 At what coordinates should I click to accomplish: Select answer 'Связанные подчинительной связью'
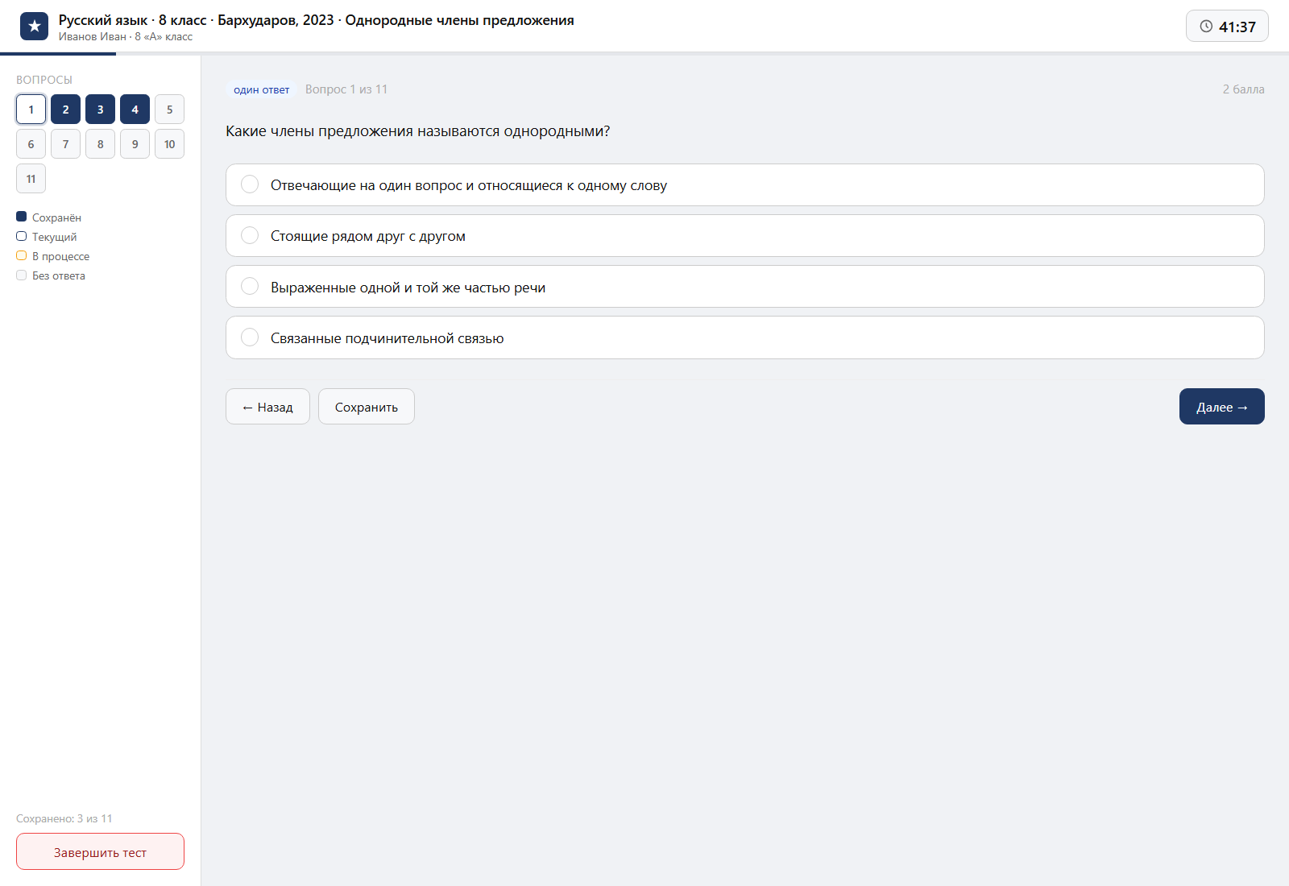tap(745, 337)
